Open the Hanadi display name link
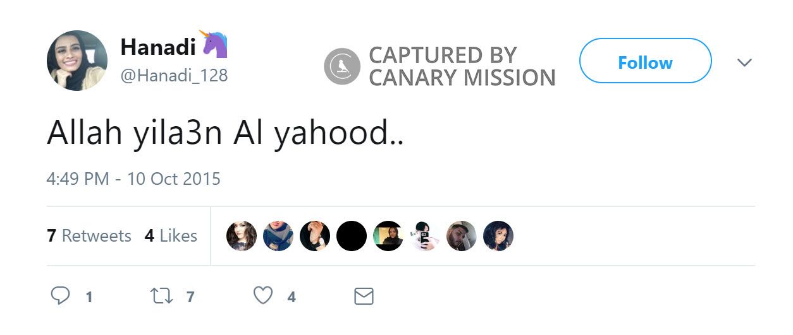Screen dimensions: 793x335 pyautogui.click(x=158, y=46)
